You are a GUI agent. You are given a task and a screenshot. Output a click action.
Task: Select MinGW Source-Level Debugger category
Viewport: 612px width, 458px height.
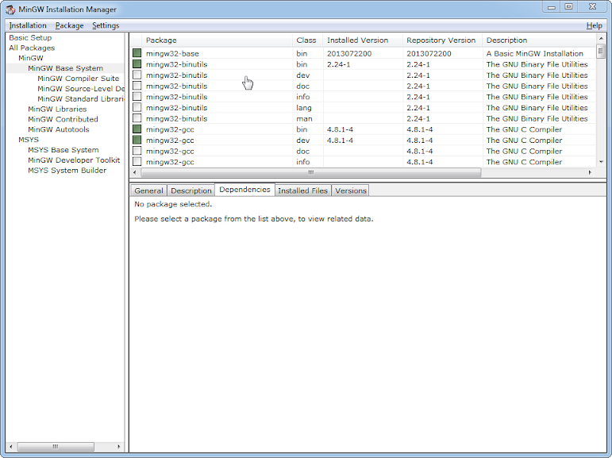(x=81, y=89)
